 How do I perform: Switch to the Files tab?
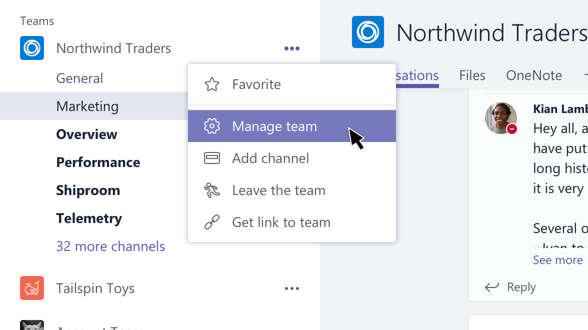click(471, 75)
